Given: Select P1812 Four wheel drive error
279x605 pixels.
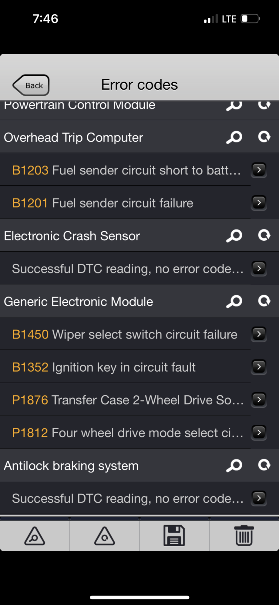Looking at the screenshot, I should pyautogui.click(x=127, y=433).
